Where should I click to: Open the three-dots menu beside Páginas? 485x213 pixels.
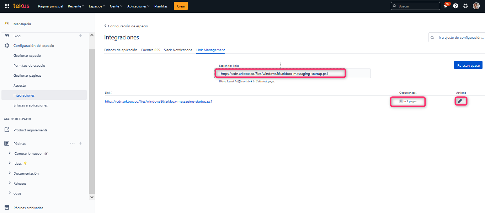point(72,143)
